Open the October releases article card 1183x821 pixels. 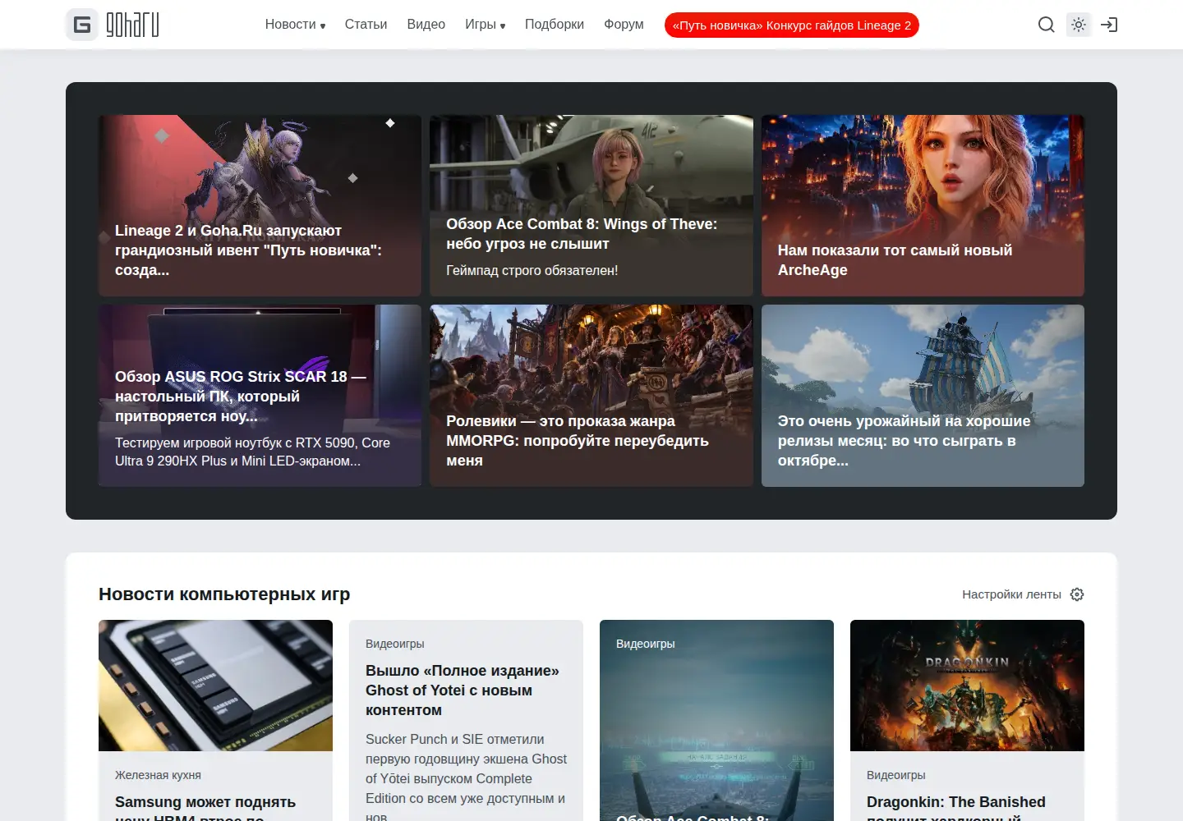pos(923,396)
